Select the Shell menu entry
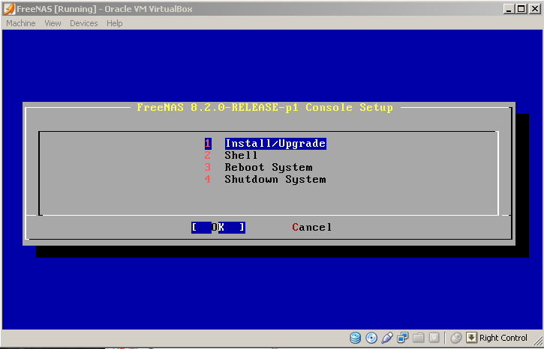 click(241, 155)
